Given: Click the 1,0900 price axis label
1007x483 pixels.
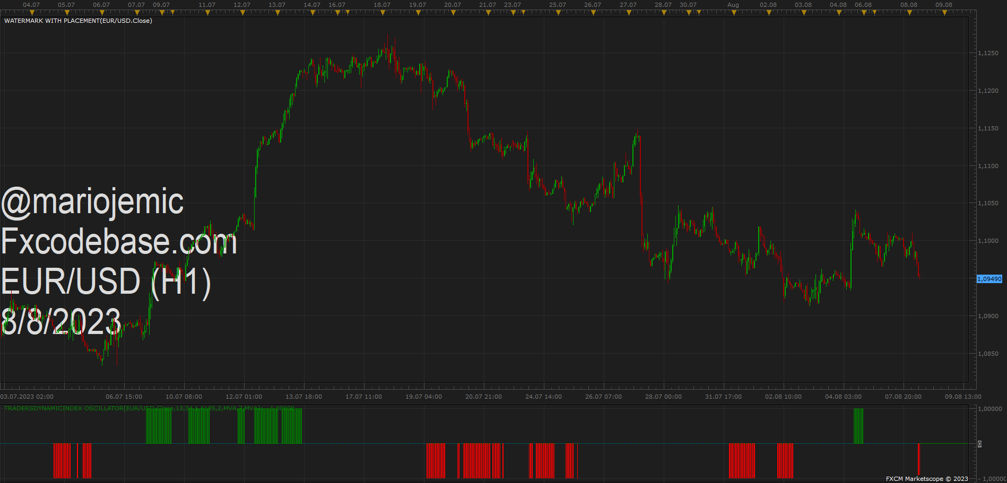Looking at the screenshot, I should [988, 316].
